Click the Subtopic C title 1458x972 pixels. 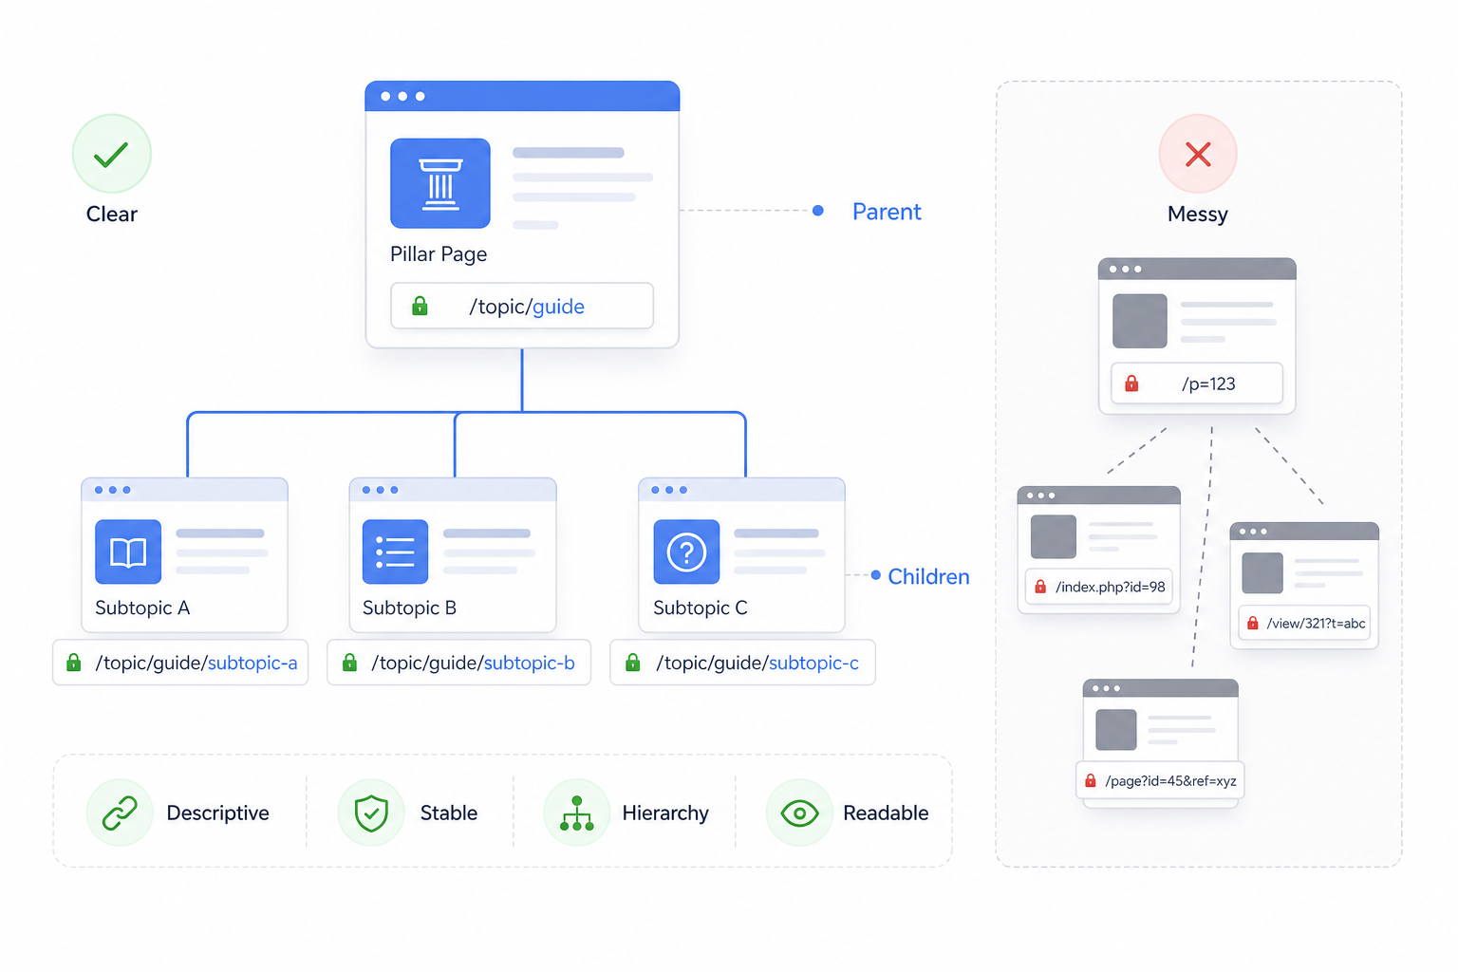tap(701, 607)
